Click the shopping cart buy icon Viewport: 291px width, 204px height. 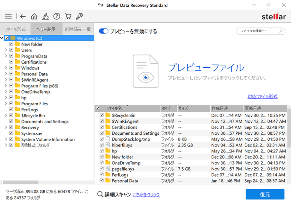tap(68, 16)
